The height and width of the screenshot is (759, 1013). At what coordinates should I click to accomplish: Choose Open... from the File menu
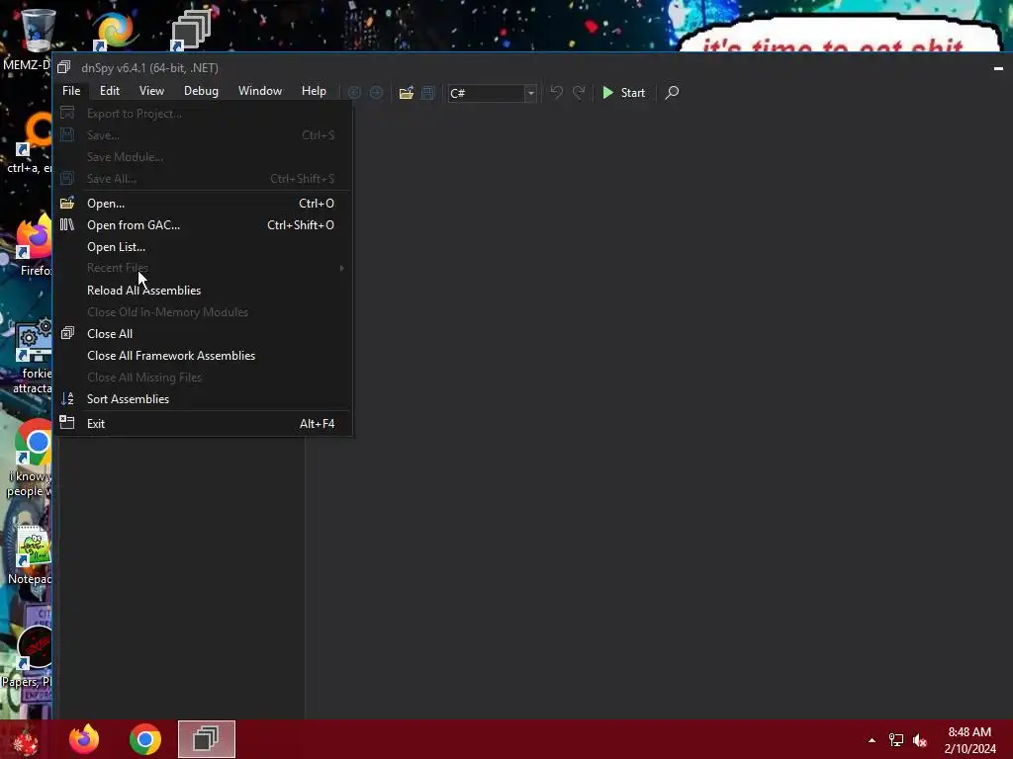click(x=203, y=204)
